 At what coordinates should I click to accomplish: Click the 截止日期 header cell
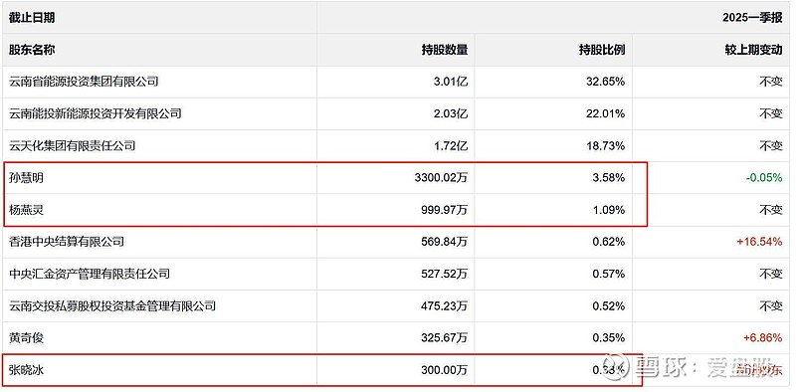[x=32, y=18]
